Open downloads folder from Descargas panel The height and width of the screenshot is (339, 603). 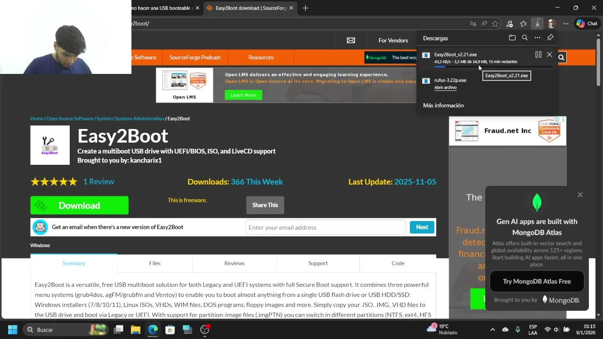tap(512, 38)
